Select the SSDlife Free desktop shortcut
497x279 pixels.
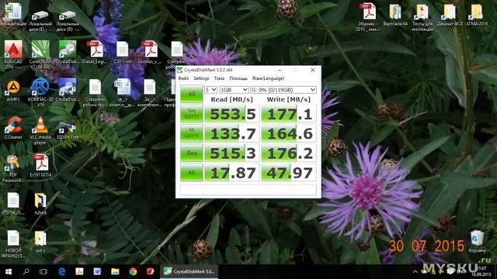pyautogui.click(x=68, y=129)
